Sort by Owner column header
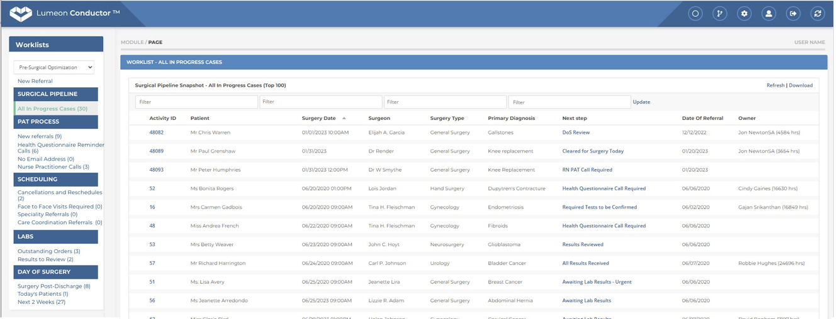Screen dimensions: 837x319 [x=748, y=119]
